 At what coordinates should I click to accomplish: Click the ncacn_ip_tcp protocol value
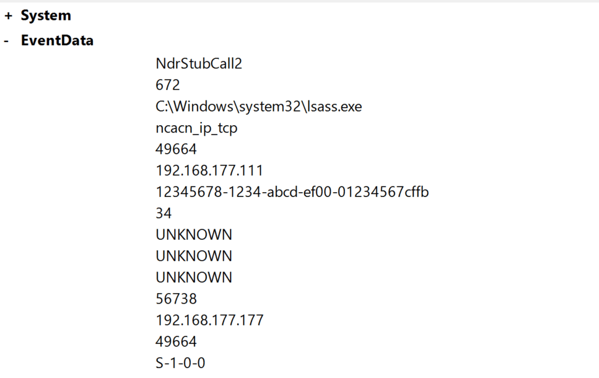coord(196,128)
